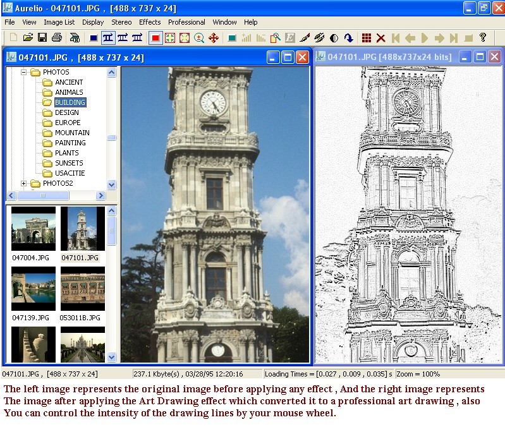Select the SUNSETS folder

click(69, 163)
